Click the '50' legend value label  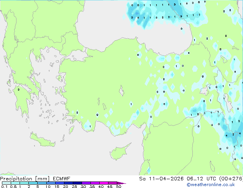[x=119, y=186]
